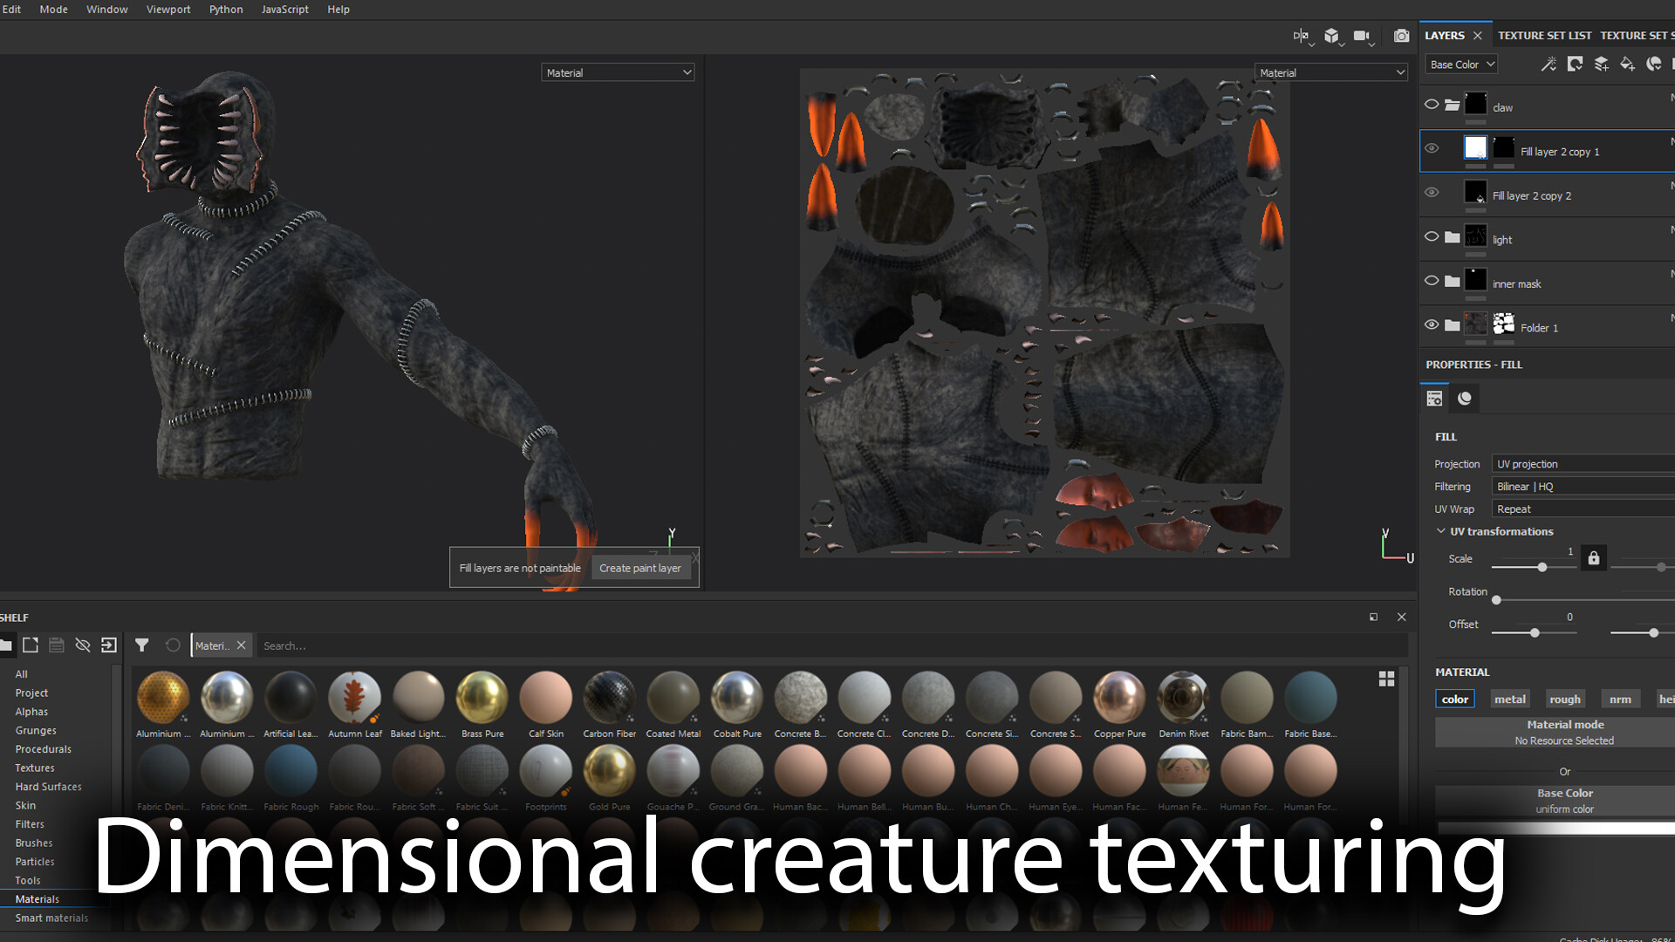
Task: Select the Calf Skin material thumbnail
Action: point(545,696)
